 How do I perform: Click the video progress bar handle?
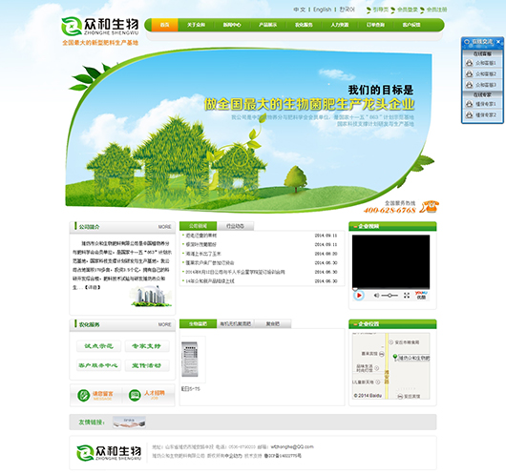(355, 289)
